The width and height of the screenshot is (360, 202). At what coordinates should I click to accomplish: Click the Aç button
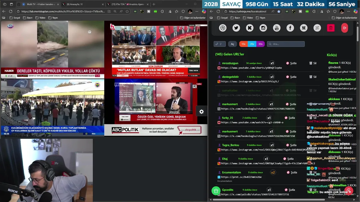pos(232,44)
